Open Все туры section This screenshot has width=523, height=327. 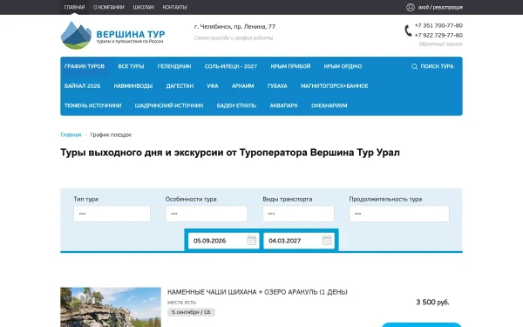click(131, 66)
